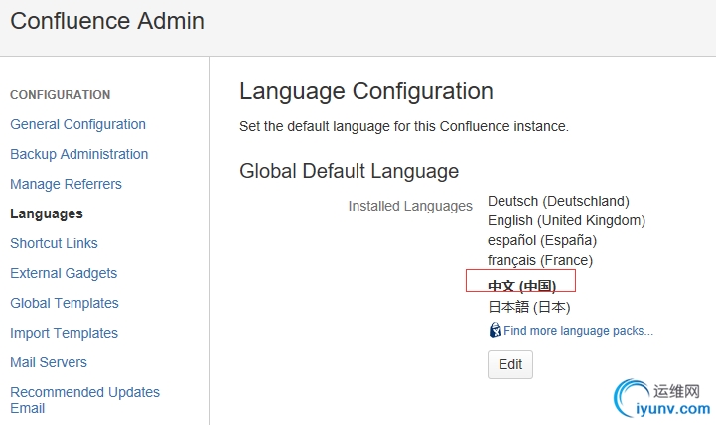Viewport: 716px width, 425px height.
Task: Select English (United Kingdom) language entry
Action: pyautogui.click(x=566, y=220)
